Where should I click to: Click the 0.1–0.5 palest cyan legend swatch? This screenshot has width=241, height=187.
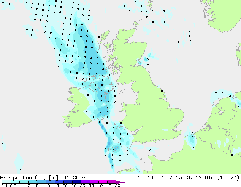pyautogui.click(x=6, y=182)
